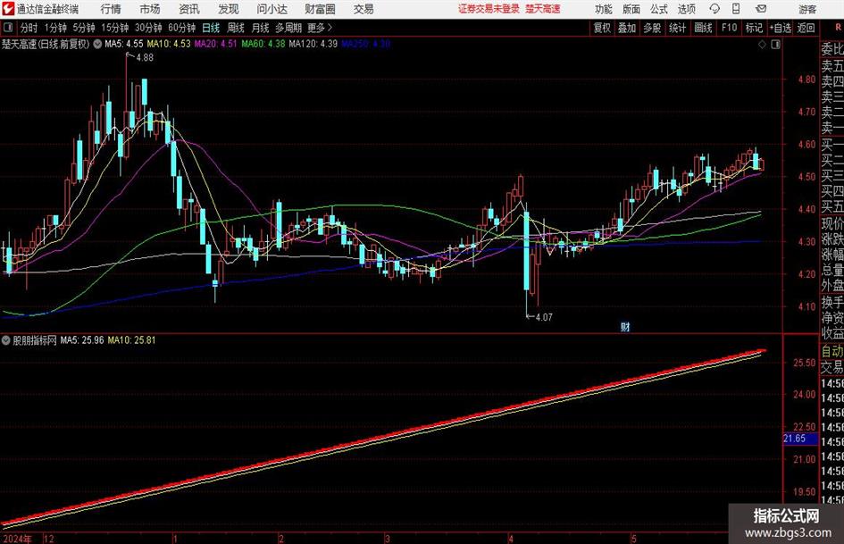Open the 交易 menu
This screenshot has width=844, height=544.
[x=364, y=9]
